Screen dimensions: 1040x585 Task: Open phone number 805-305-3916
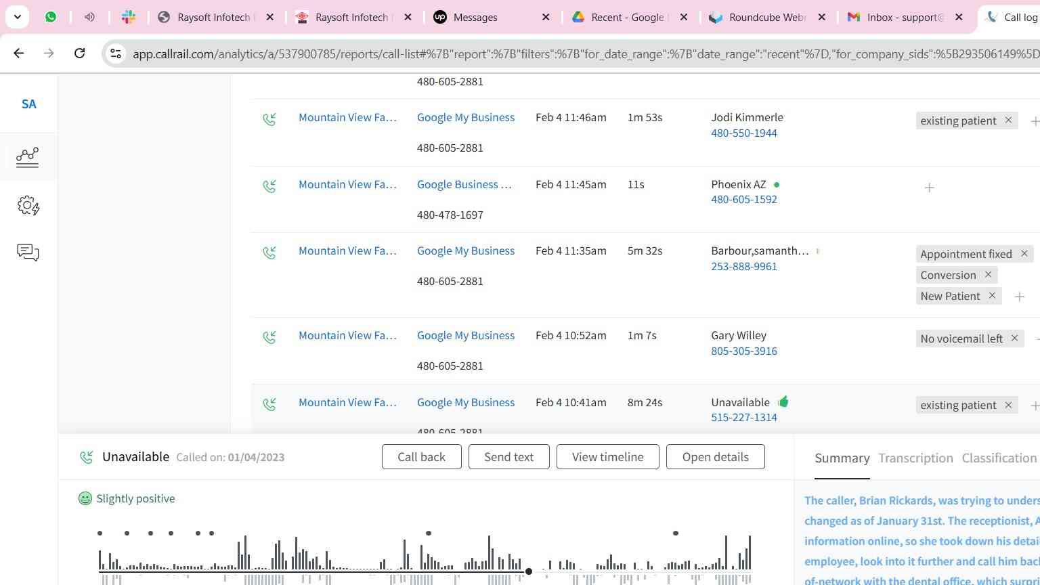744,351
